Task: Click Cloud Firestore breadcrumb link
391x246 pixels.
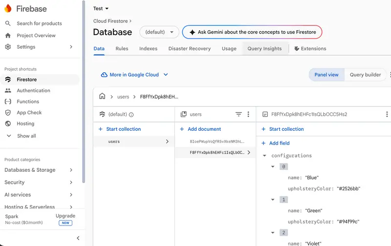Action: [110, 21]
